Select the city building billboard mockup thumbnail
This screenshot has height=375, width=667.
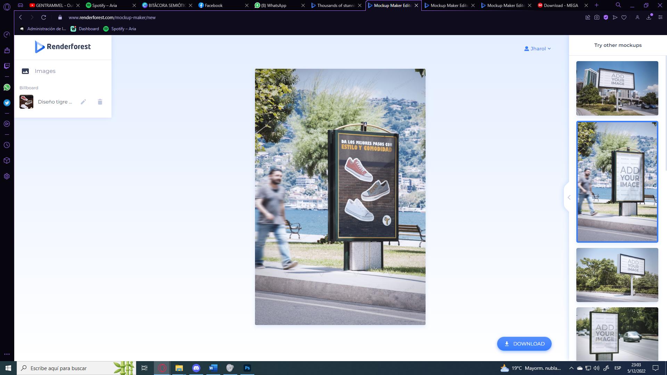617,88
